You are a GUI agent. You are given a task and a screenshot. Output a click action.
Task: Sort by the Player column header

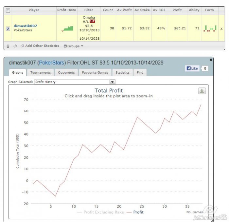click(x=34, y=10)
